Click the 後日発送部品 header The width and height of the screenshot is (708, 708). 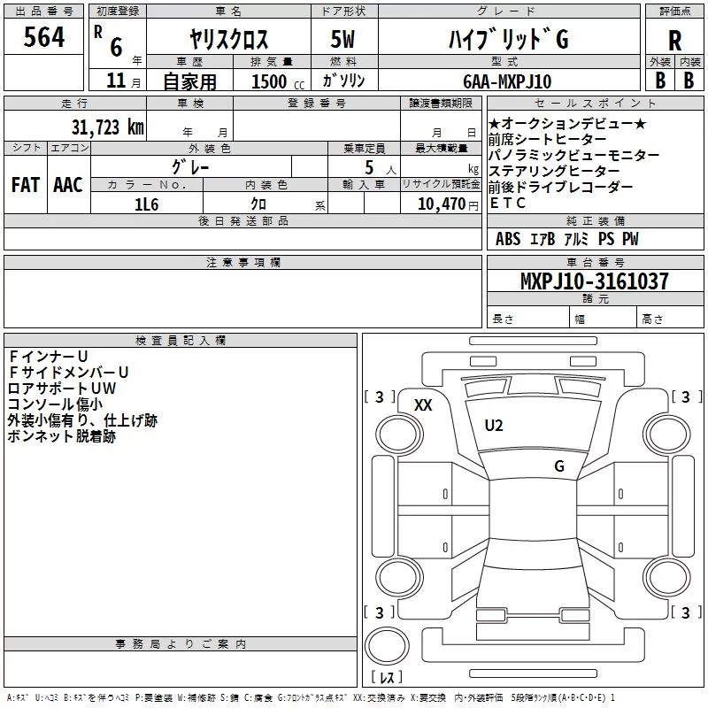click(x=242, y=220)
